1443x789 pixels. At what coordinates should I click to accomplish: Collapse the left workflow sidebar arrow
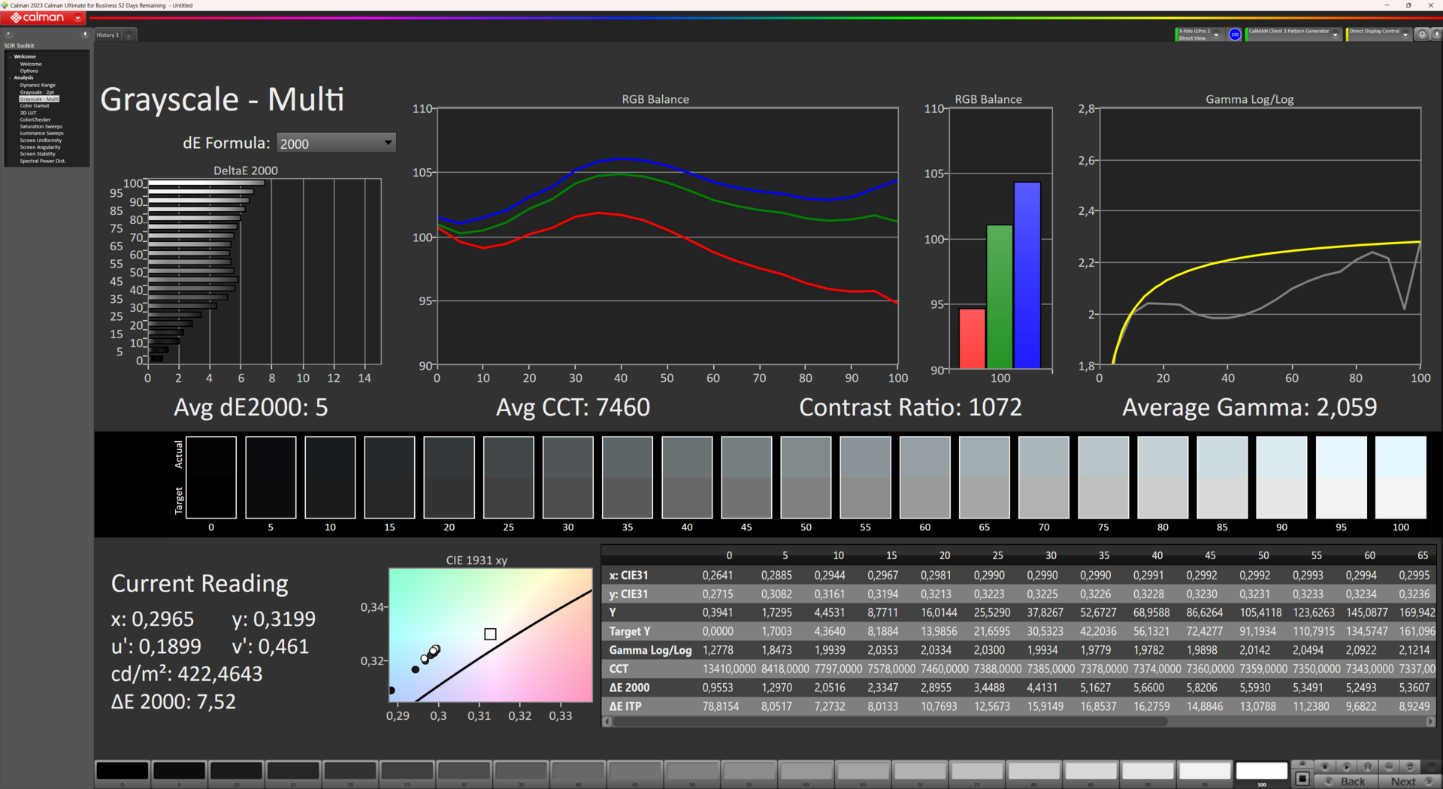pyautogui.click(x=85, y=35)
